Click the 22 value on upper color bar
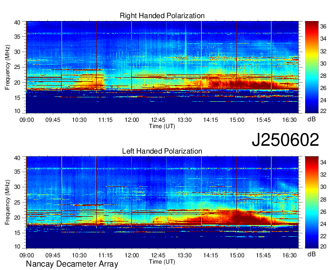 click(x=323, y=111)
